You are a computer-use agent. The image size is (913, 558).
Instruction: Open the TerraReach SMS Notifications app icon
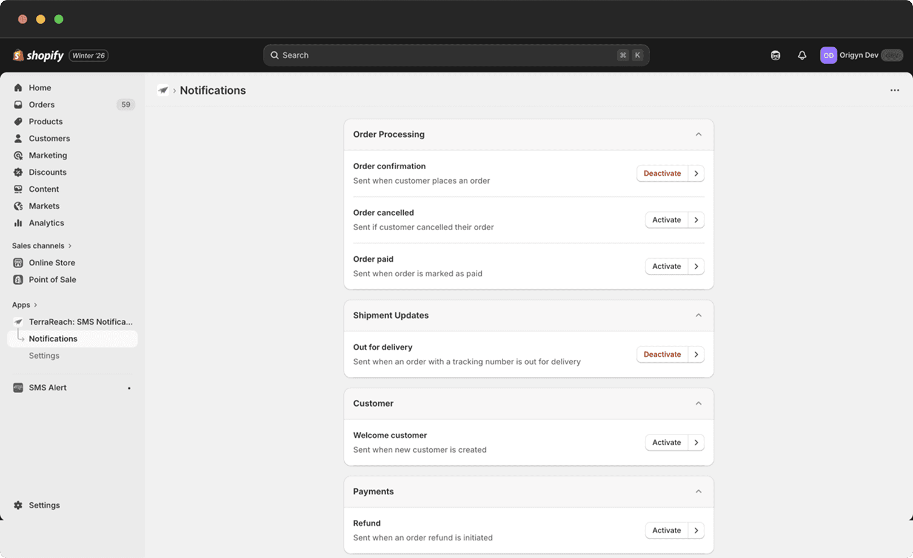pyautogui.click(x=18, y=322)
